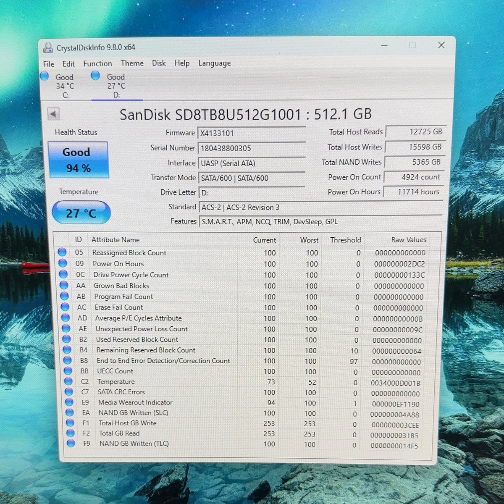Screen dimensions: 504x504
Task: Click status circle for Power On Hours row
Action: (x=63, y=263)
